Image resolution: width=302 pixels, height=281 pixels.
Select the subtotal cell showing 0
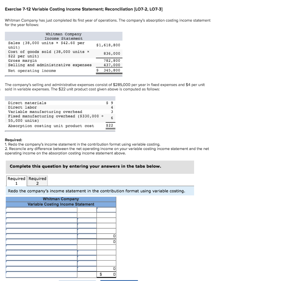point(106,236)
